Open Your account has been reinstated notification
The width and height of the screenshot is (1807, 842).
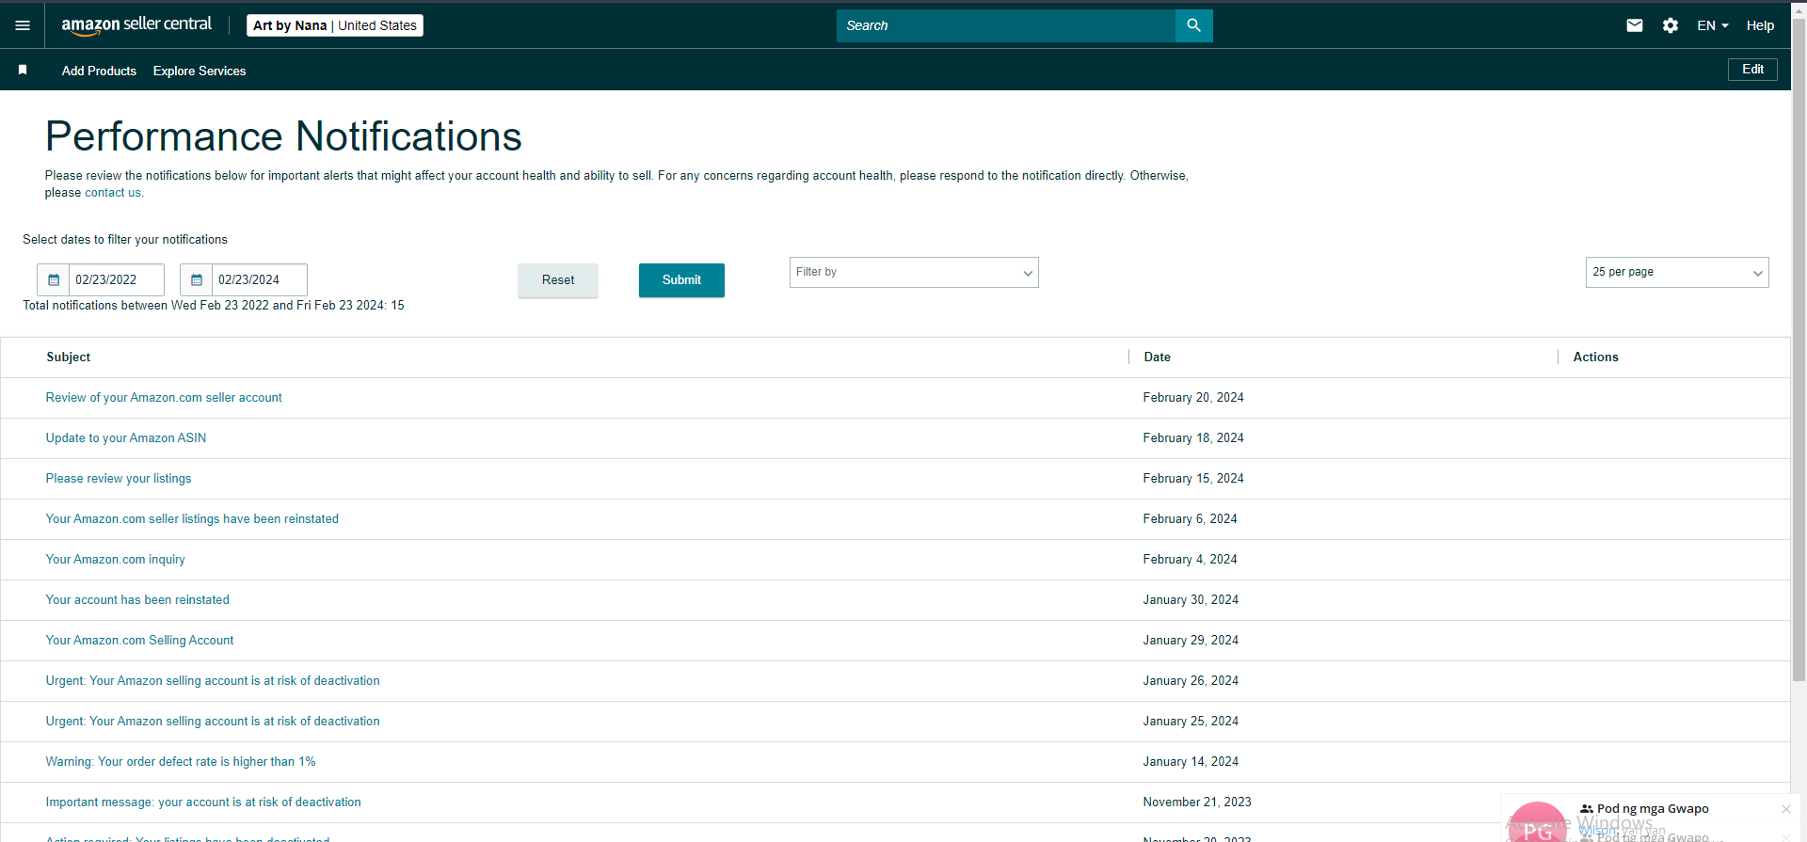tap(137, 600)
